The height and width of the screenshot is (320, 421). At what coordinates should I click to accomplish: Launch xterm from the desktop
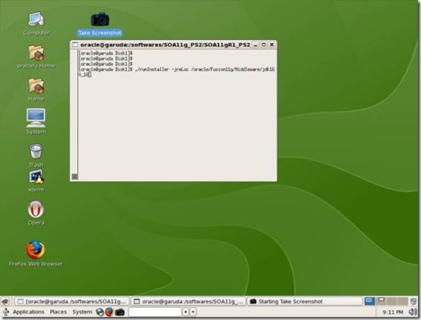tap(36, 181)
